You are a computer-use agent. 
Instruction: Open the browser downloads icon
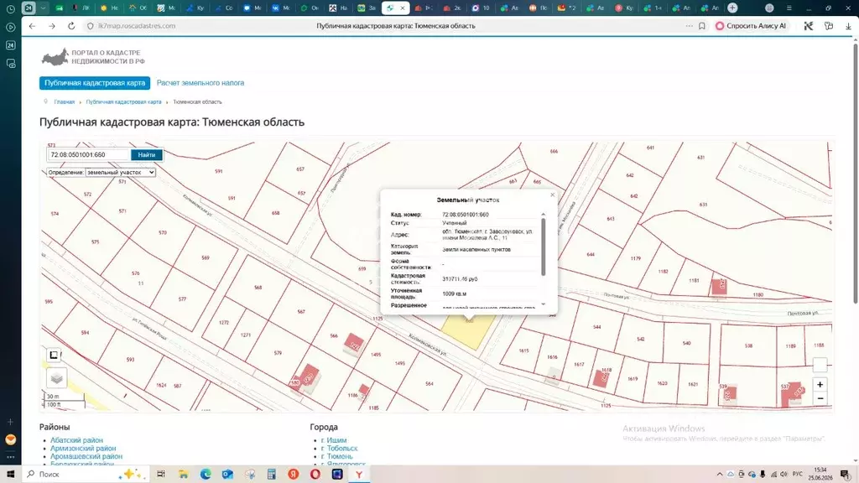(x=848, y=26)
